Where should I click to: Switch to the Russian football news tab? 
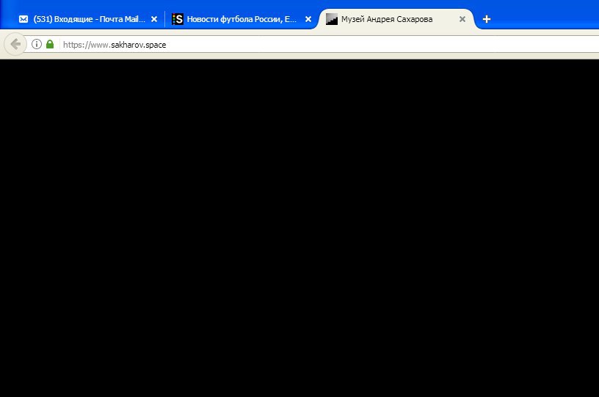pyautogui.click(x=241, y=19)
